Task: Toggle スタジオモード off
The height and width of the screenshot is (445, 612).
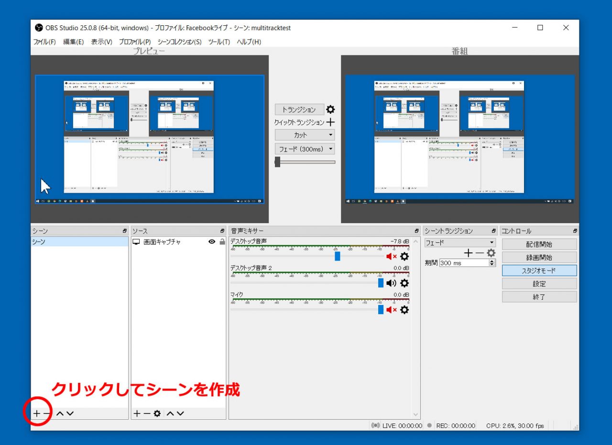Action: (539, 271)
